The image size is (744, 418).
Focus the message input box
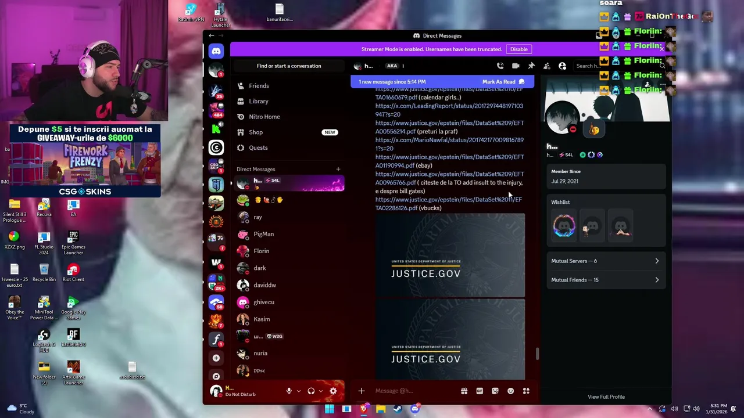tap(416, 391)
